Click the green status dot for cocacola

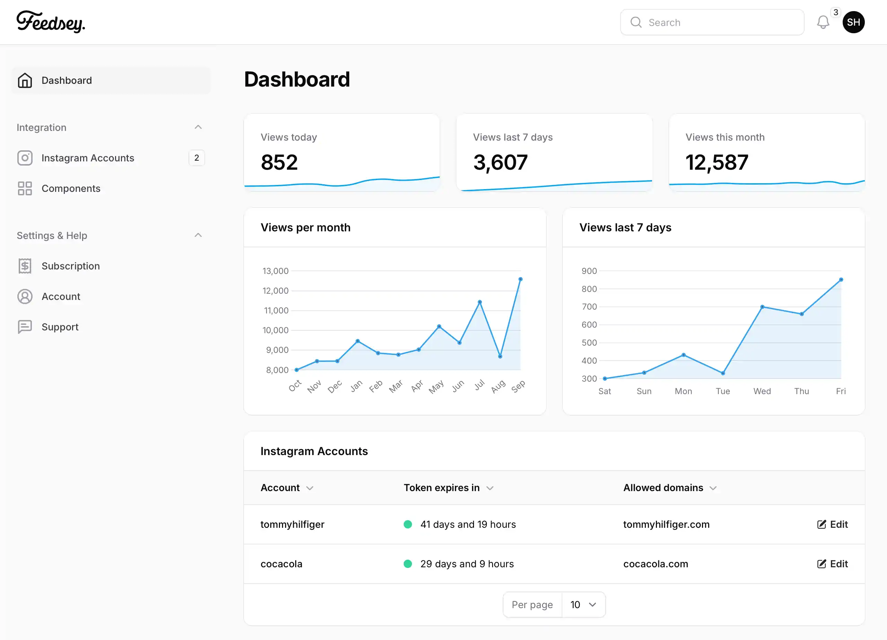click(x=407, y=564)
